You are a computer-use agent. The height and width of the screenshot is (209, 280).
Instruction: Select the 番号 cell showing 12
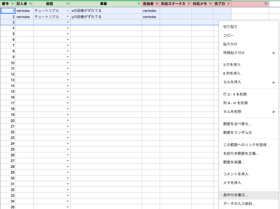click(x=8, y=74)
